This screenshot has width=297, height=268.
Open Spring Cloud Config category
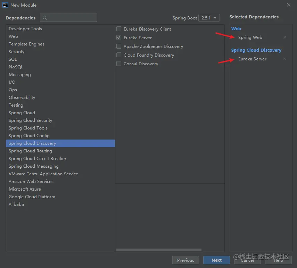coord(60,135)
